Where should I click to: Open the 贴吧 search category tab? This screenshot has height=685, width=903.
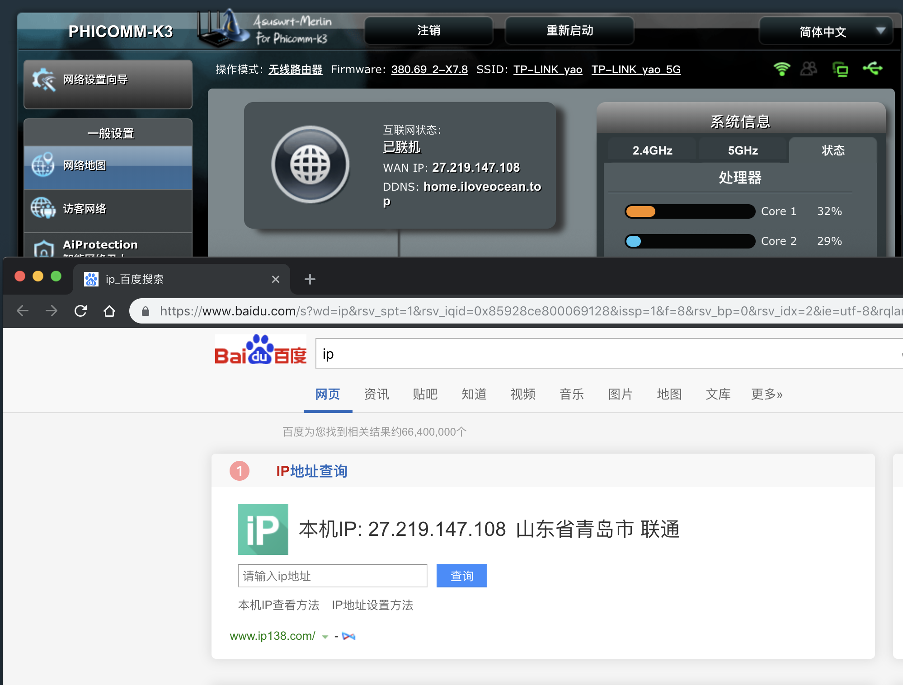tap(425, 394)
